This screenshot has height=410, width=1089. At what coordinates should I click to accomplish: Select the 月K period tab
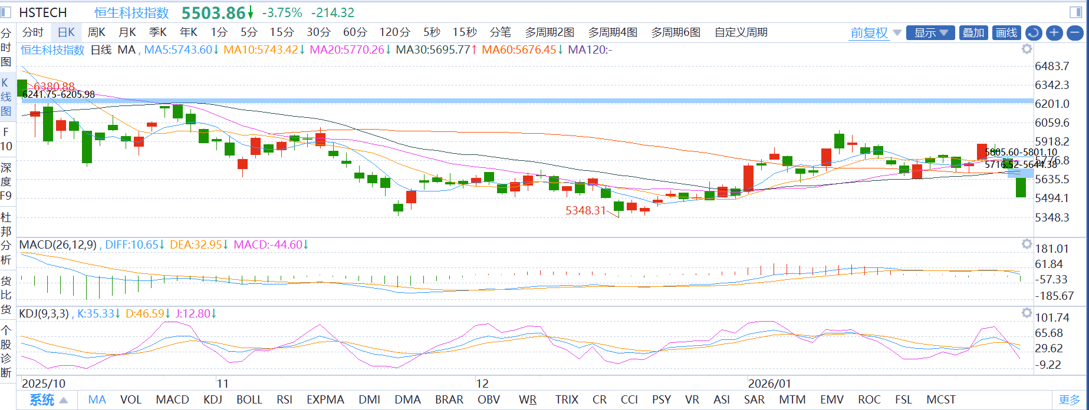(127, 32)
